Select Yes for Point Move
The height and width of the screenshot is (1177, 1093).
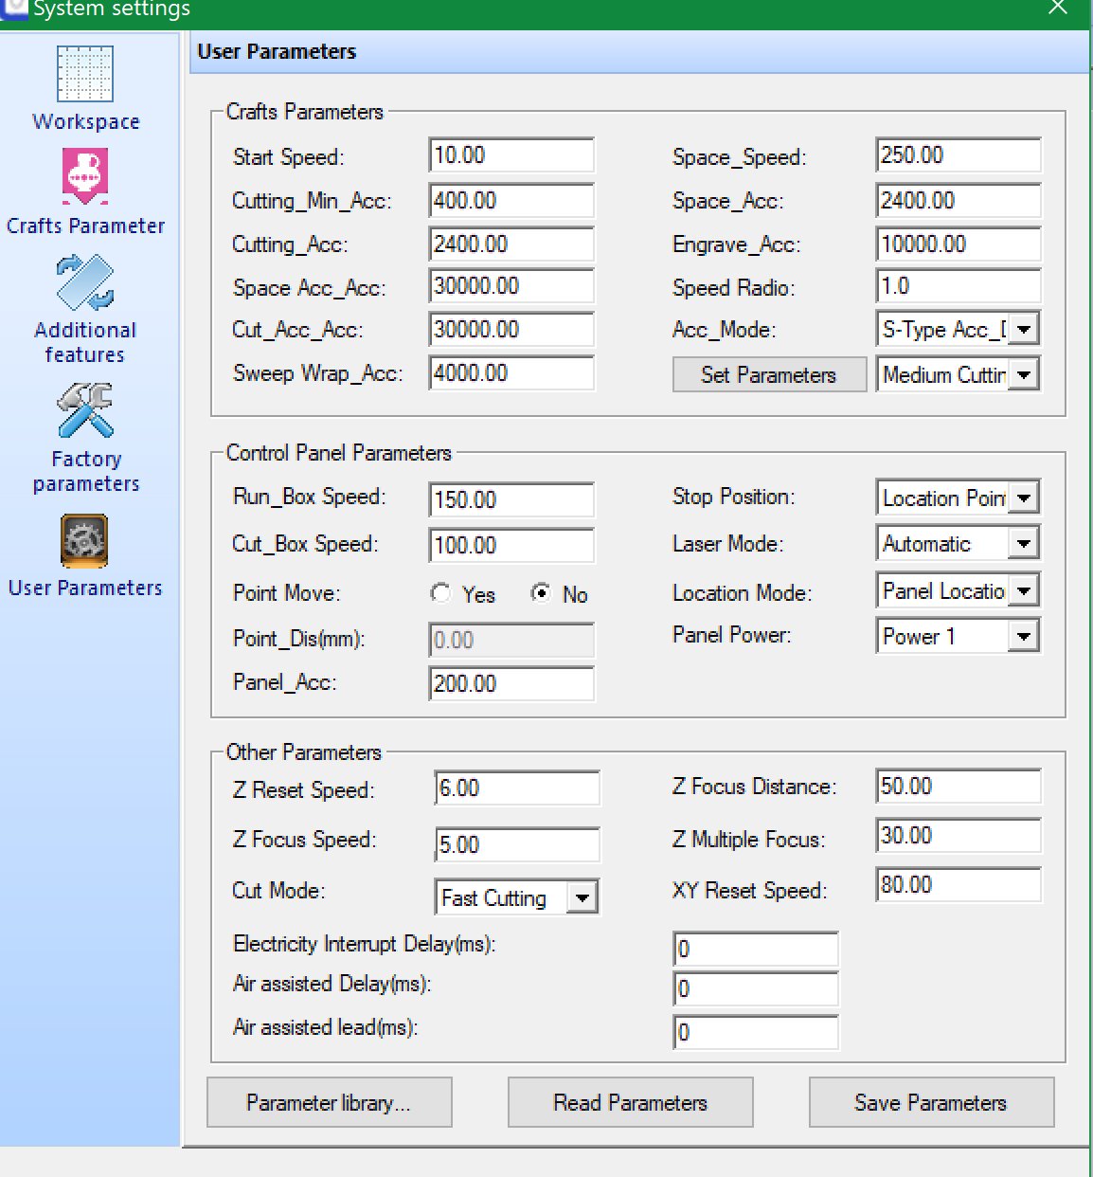tap(440, 593)
